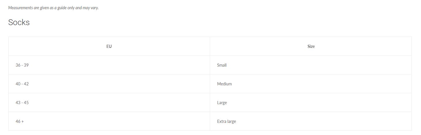Select the Medium size cell
Image resolution: width=421 pixels, height=135 pixels.
224,84
